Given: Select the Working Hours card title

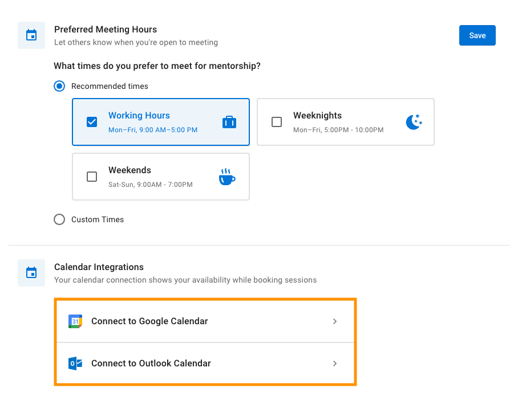Looking at the screenshot, I should click(x=139, y=116).
